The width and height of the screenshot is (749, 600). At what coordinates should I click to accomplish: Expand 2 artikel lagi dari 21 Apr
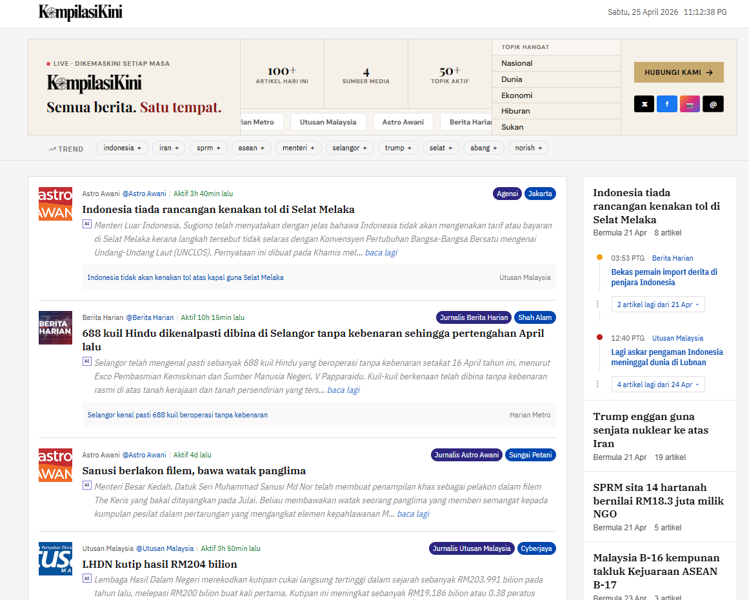tap(658, 305)
